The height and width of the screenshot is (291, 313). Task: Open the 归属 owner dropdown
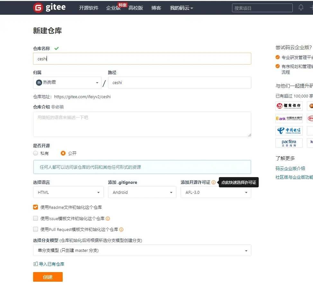click(x=67, y=83)
